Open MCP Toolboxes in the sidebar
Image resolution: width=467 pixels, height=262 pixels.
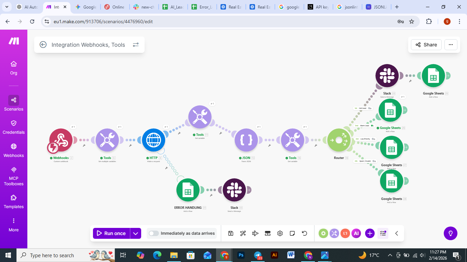coord(14,176)
